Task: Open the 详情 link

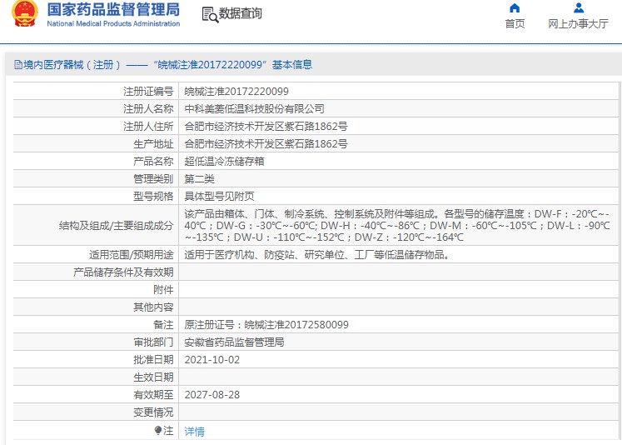Action: click(x=194, y=431)
